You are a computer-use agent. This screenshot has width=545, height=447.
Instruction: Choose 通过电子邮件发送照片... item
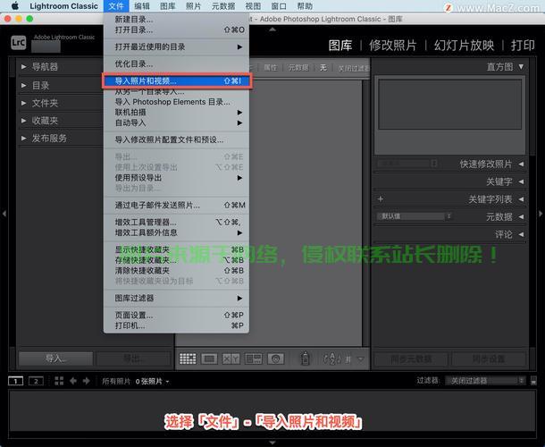point(177,206)
